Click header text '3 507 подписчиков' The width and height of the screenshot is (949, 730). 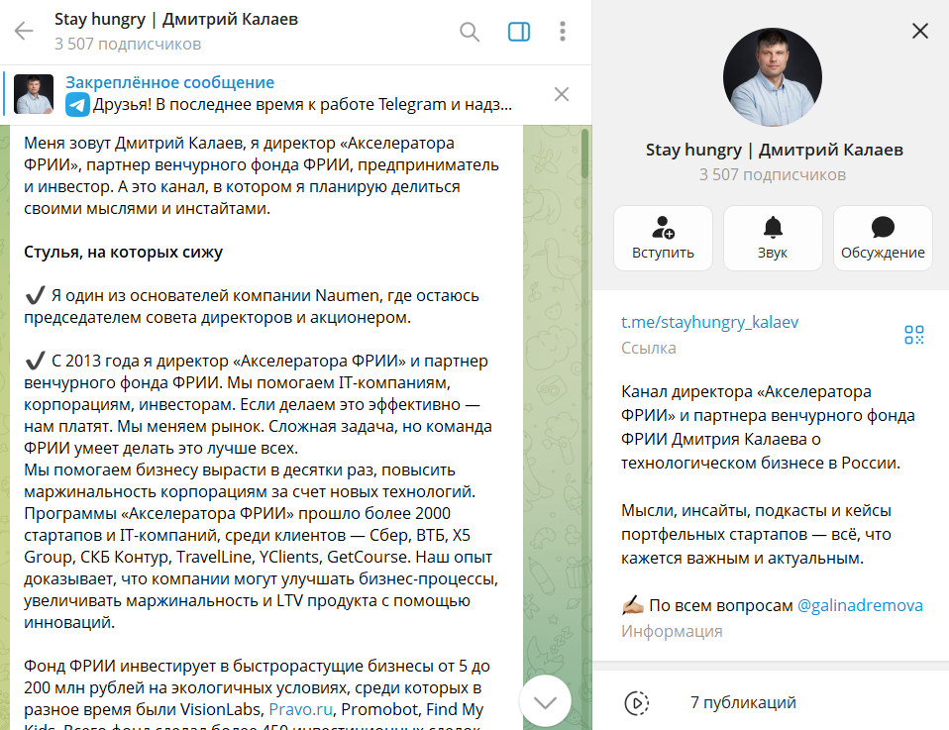[x=128, y=45]
